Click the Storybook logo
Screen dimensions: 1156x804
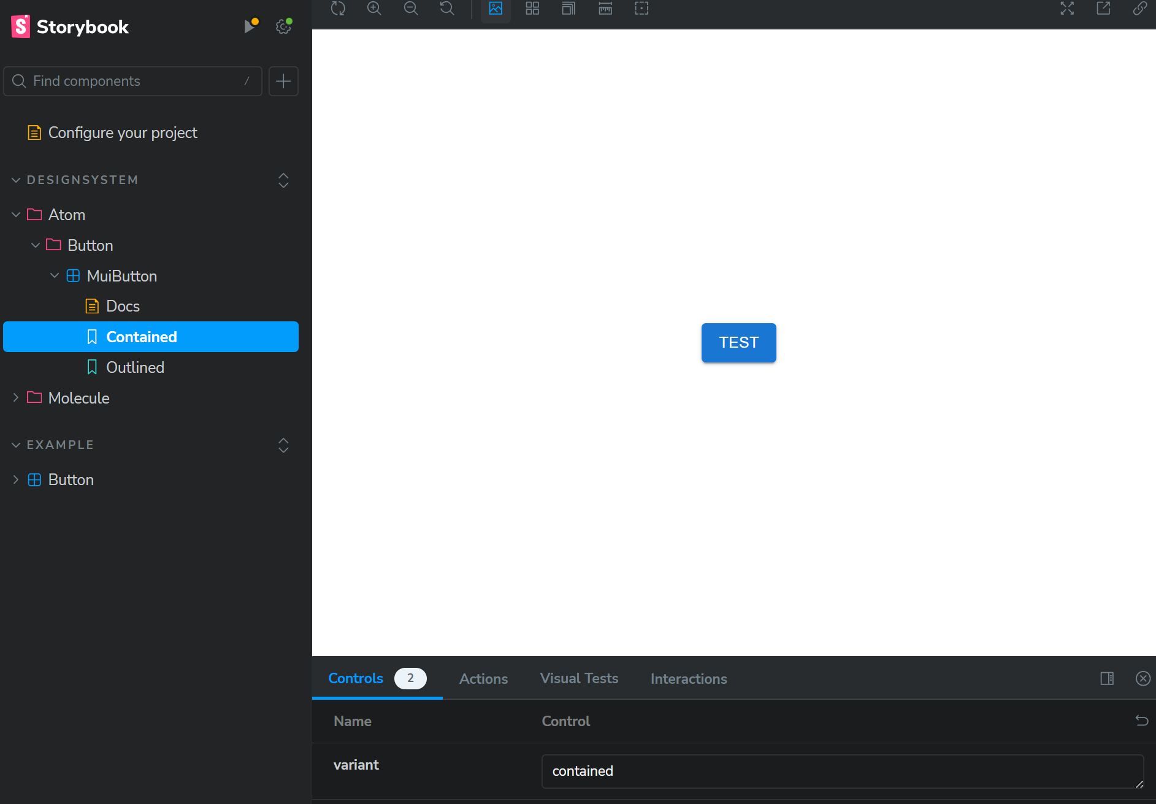click(x=70, y=26)
